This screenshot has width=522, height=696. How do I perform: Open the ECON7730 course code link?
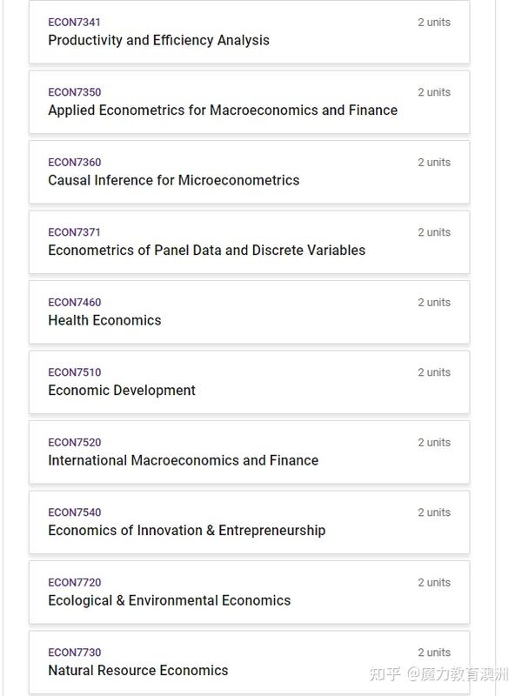pos(75,652)
